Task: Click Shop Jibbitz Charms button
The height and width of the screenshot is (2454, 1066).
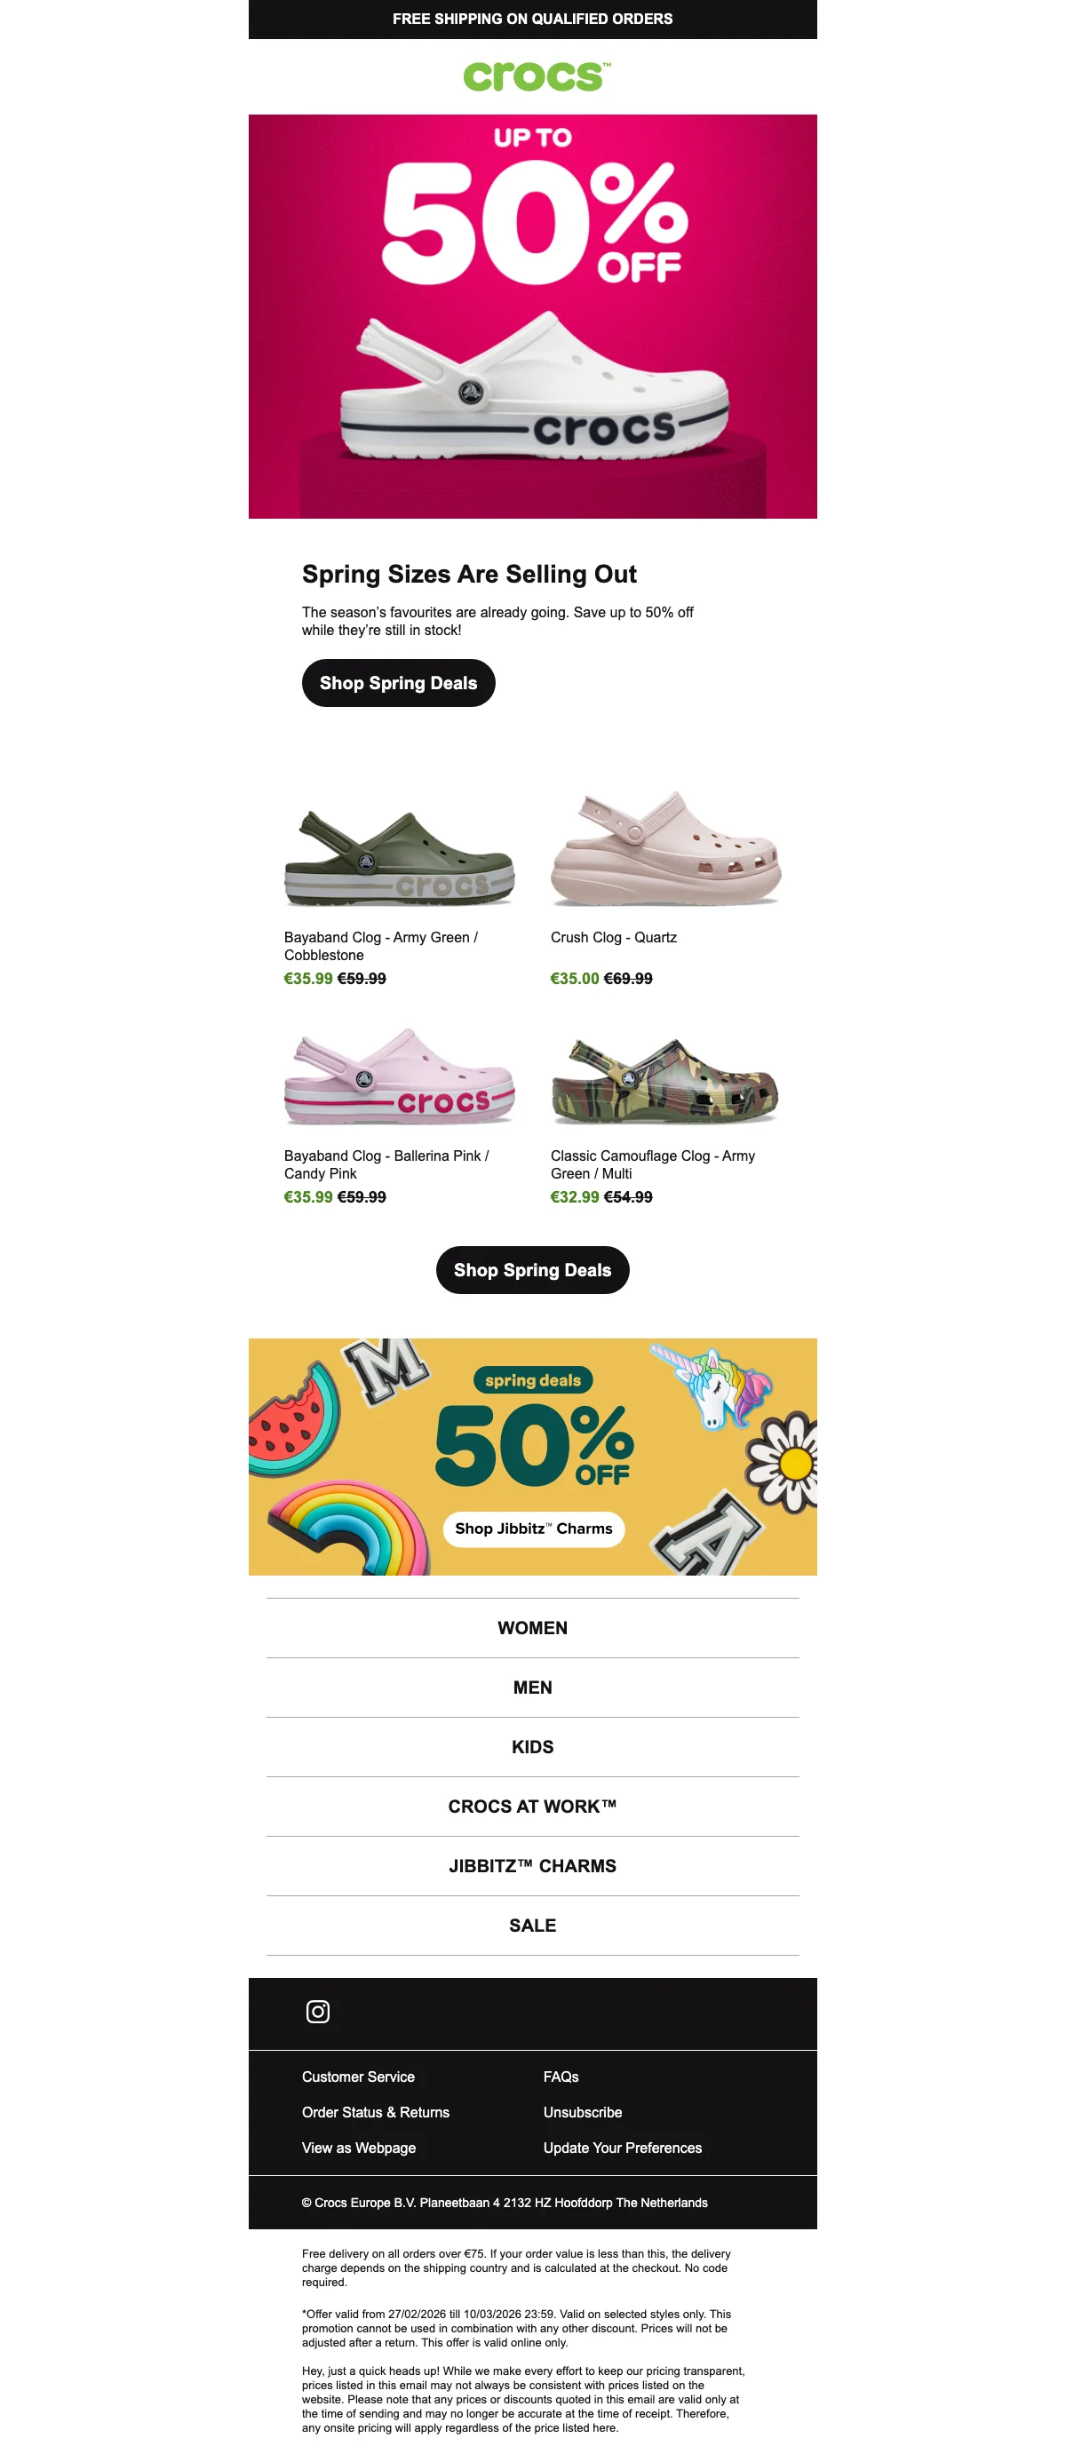Action: pyautogui.click(x=534, y=1529)
